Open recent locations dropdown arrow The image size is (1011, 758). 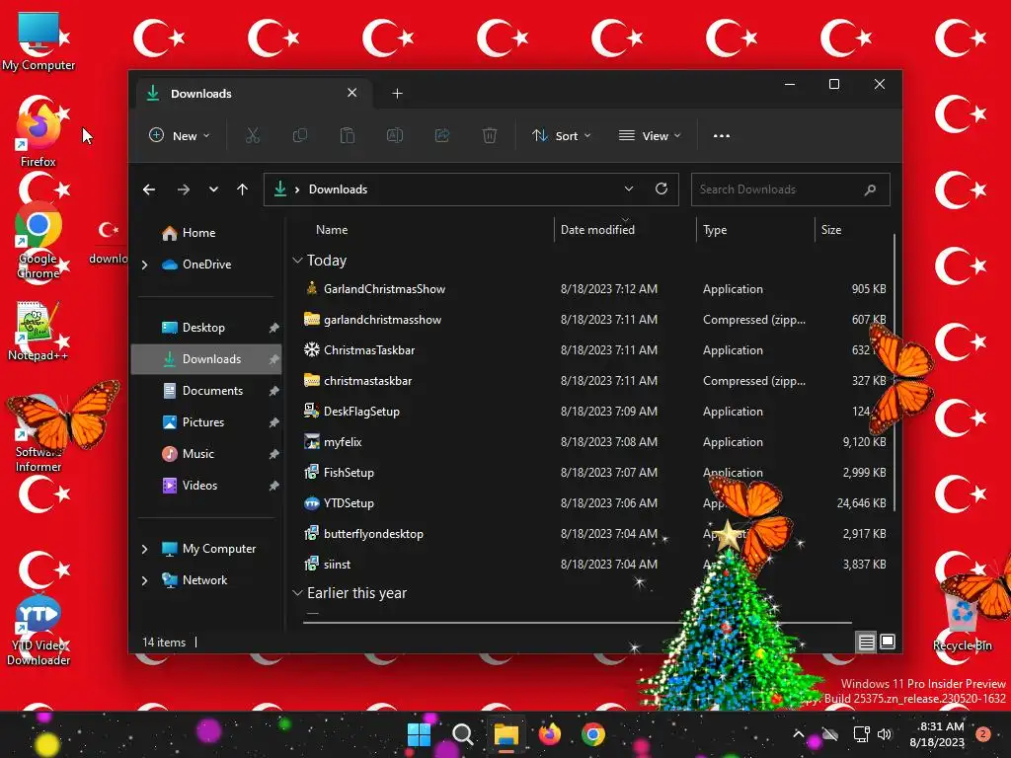[x=213, y=189]
